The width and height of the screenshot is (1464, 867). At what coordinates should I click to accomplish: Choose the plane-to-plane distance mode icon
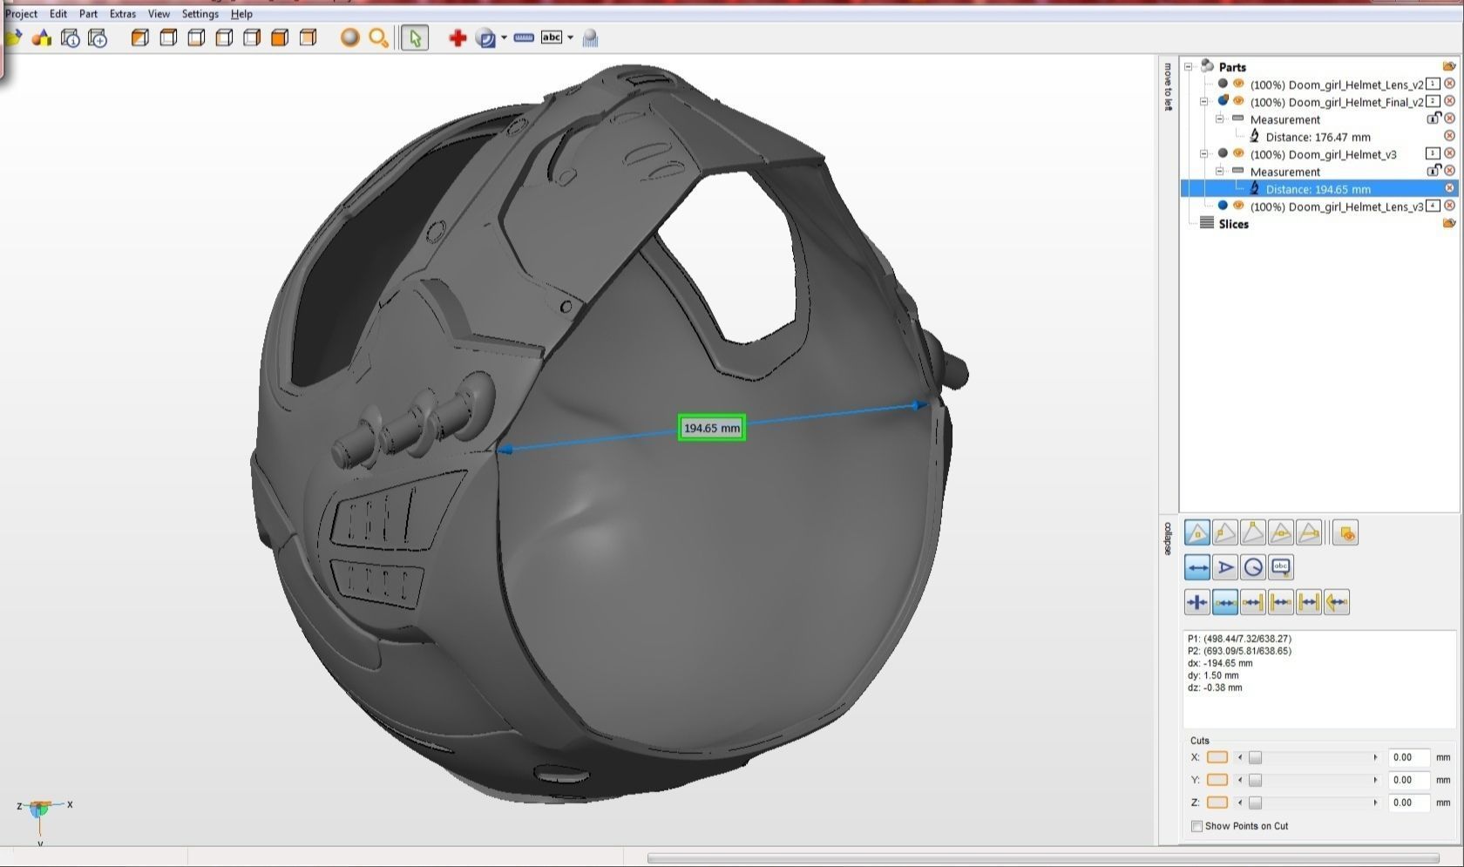[1309, 602]
